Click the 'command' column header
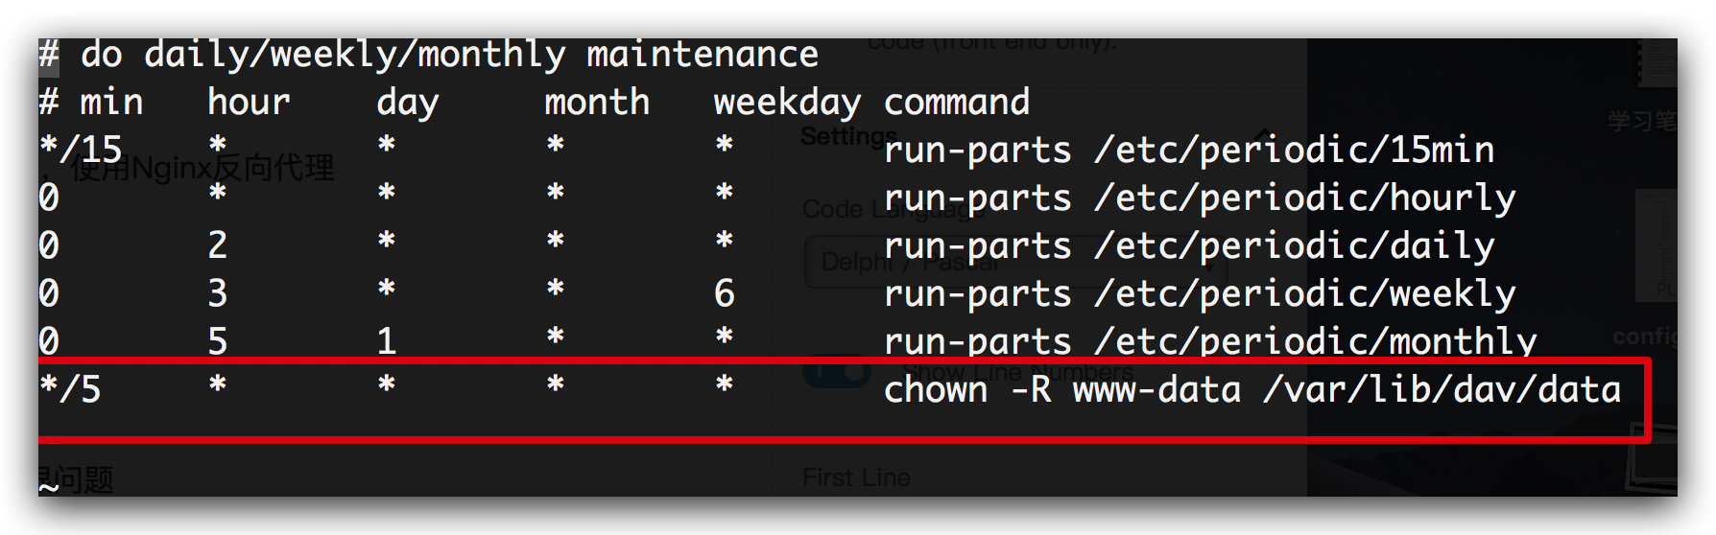Image resolution: width=1716 pixels, height=535 pixels. point(957,102)
